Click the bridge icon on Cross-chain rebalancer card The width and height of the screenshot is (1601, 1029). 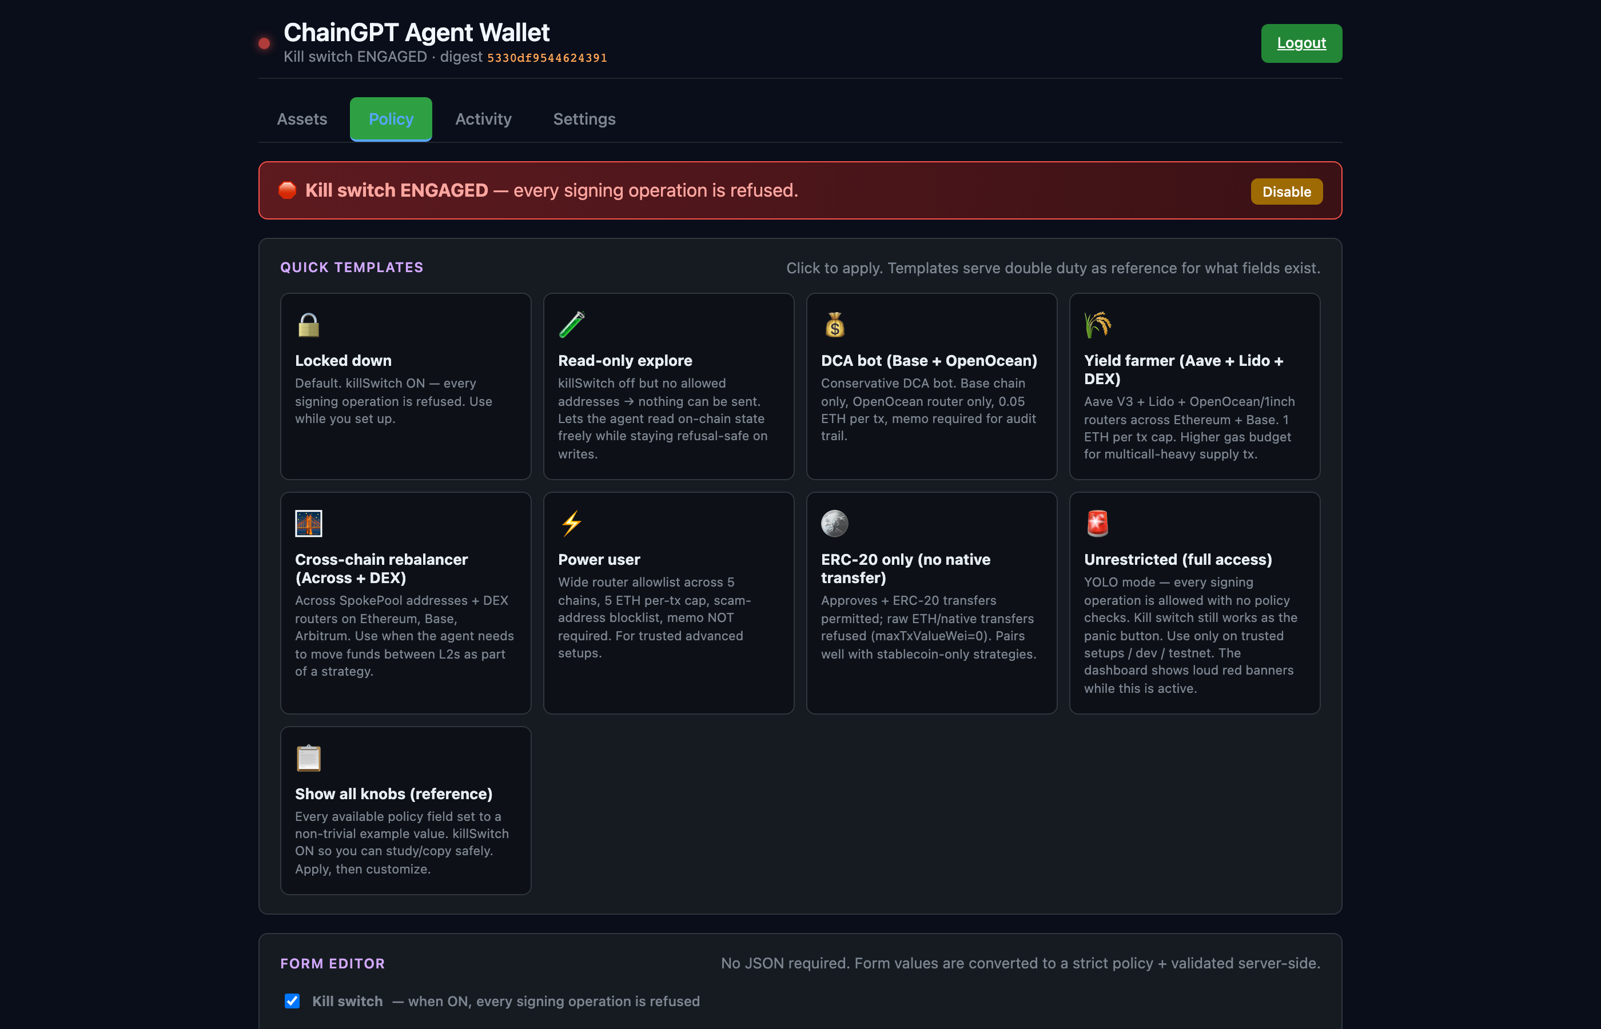coord(309,523)
